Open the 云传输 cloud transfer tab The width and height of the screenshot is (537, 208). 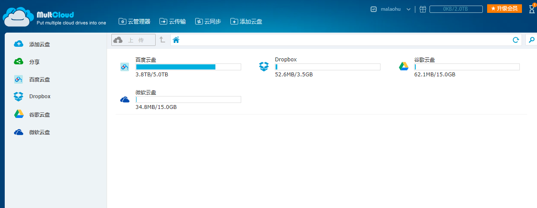pos(172,21)
